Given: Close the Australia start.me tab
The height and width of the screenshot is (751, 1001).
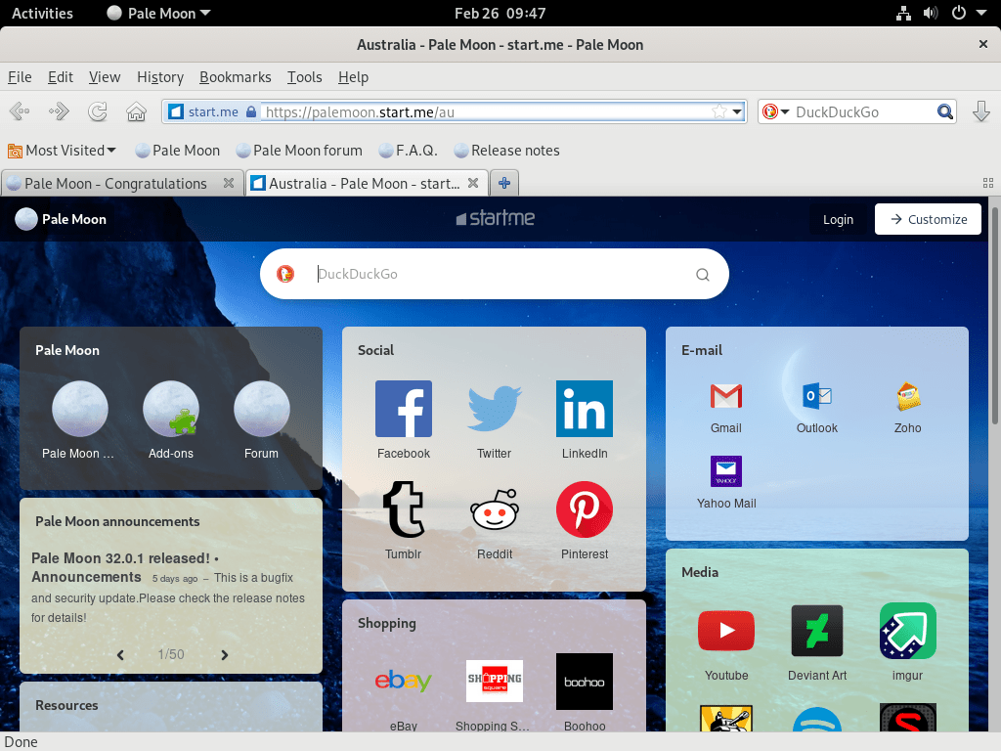Looking at the screenshot, I should click(473, 183).
